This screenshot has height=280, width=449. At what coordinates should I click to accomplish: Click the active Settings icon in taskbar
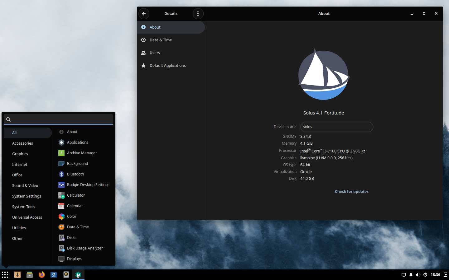78,275
